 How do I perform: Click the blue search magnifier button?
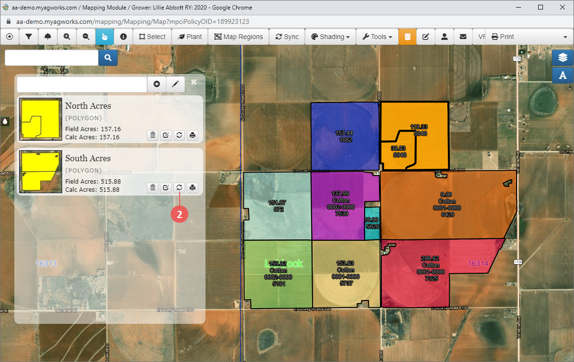coord(108,58)
